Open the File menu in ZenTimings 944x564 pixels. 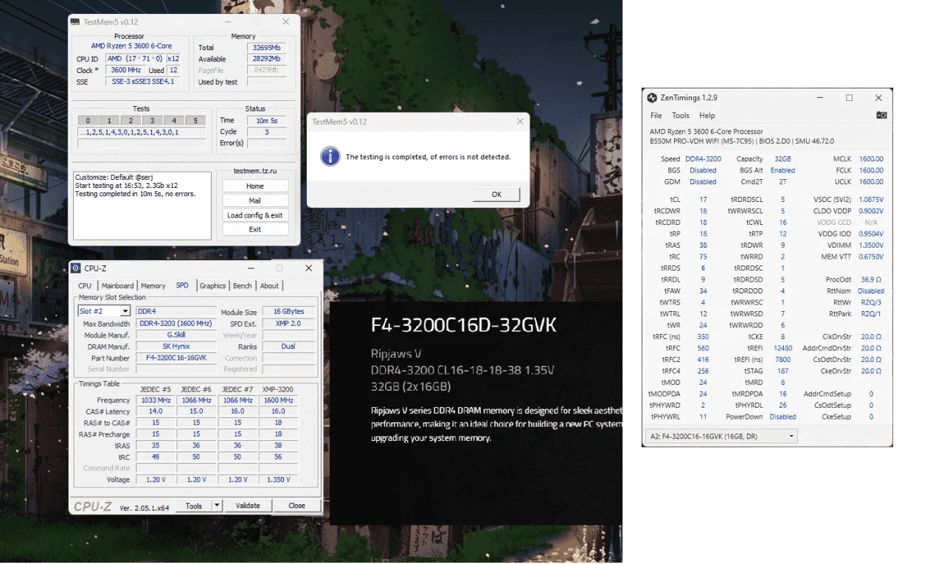point(656,116)
